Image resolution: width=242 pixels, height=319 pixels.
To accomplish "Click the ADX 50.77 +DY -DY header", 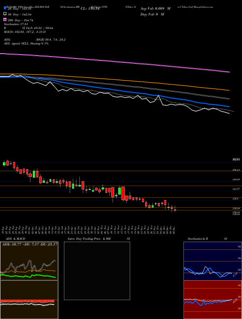I will pos(30,244).
